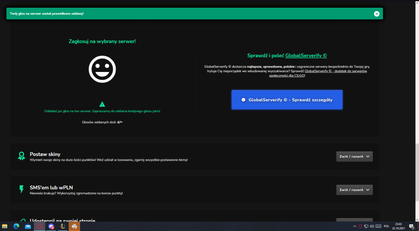This screenshot has width=419, height=231.
Task: Open the orange highlighted taskbar app
Action: tap(74, 226)
